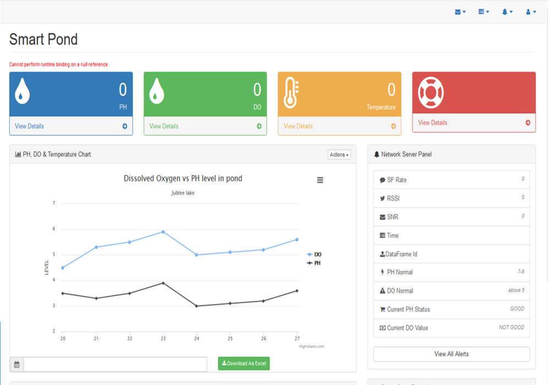
Task: Click the water drop icon on PH card
Action: (22, 91)
